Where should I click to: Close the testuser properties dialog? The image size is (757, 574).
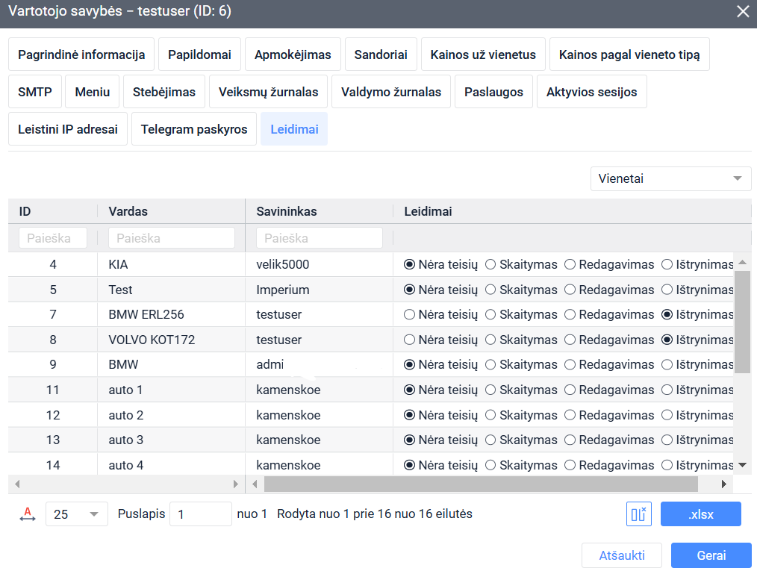[743, 11]
